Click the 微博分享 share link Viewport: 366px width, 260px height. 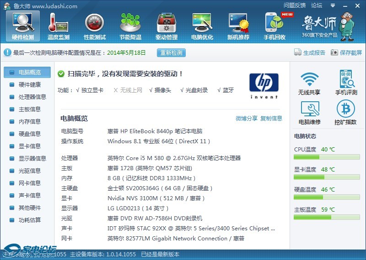(x=246, y=119)
